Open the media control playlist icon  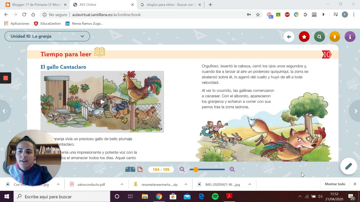[x=336, y=15]
